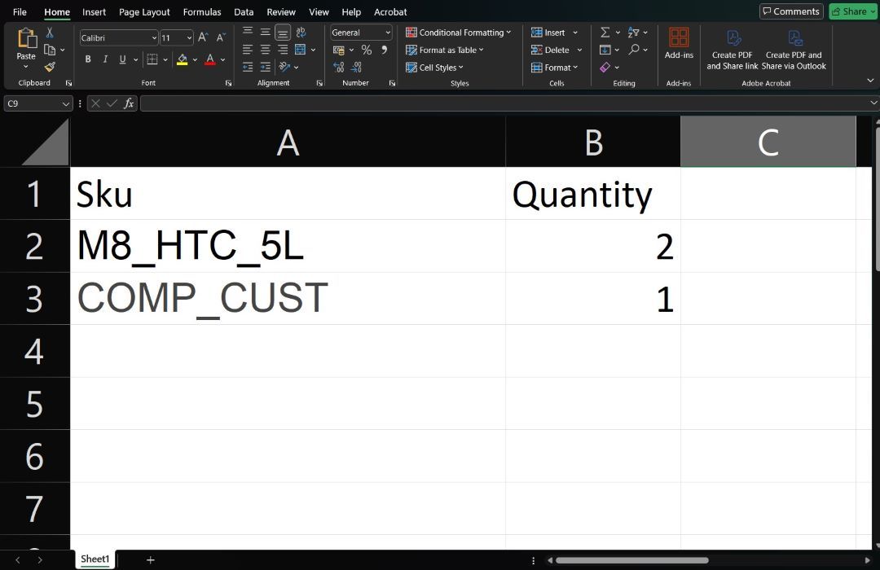Open the font size dropdown

pyautogui.click(x=189, y=37)
